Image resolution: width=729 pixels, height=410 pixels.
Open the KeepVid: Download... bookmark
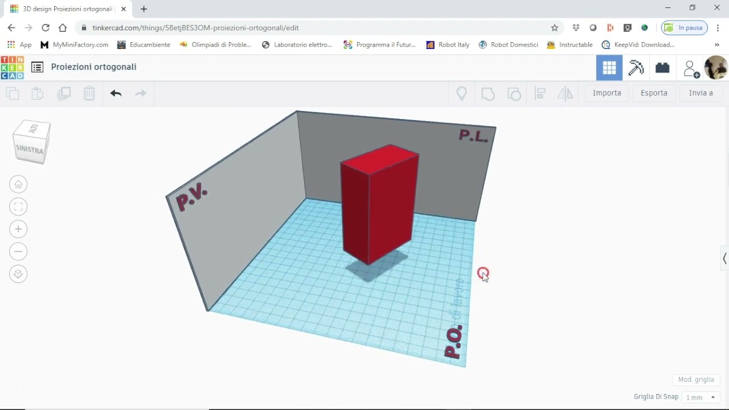pos(638,44)
